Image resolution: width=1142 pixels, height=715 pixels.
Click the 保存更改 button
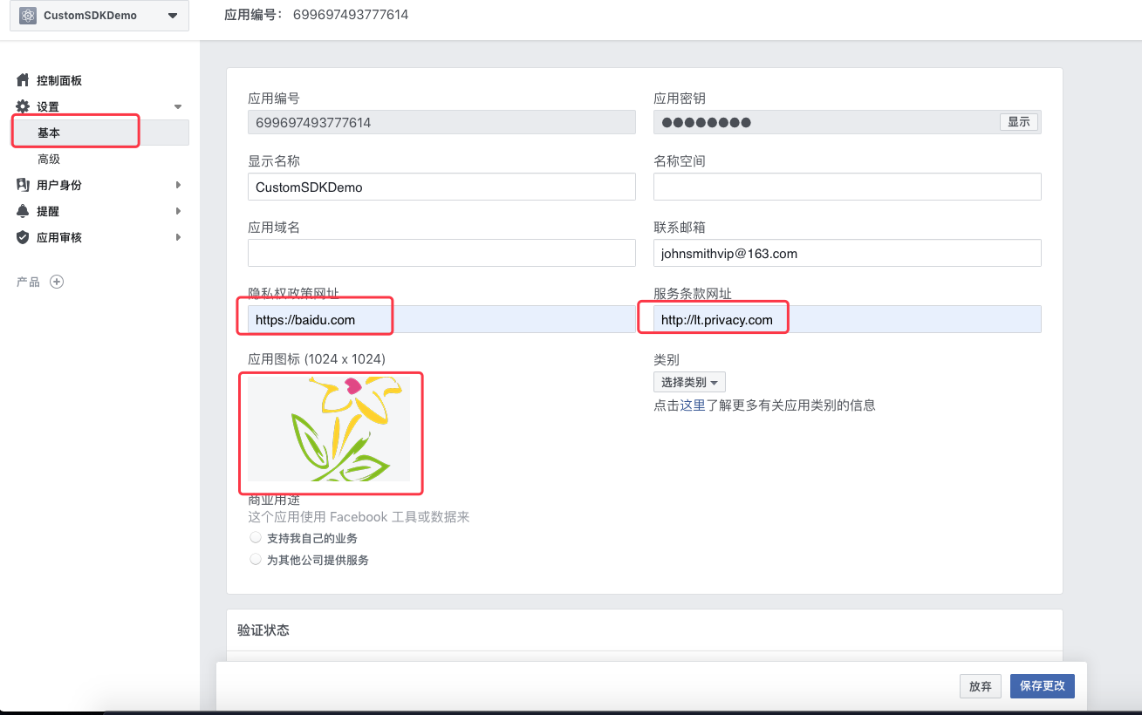click(1042, 686)
